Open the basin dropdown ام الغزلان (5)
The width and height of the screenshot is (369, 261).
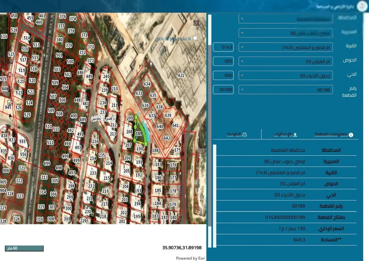coord(285,61)
